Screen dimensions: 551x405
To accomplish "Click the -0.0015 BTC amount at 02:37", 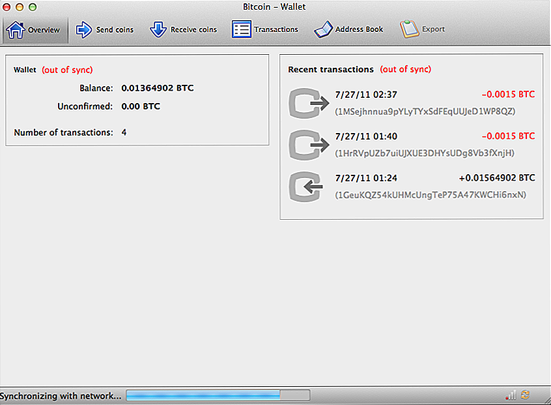I will click(x=508, y=95).
